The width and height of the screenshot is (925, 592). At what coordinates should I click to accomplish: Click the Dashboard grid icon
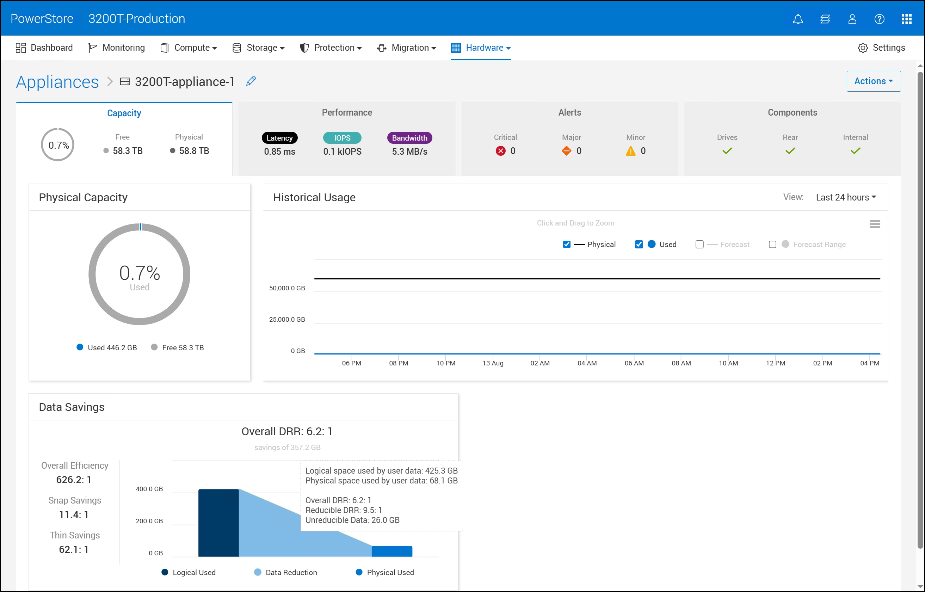20,48
